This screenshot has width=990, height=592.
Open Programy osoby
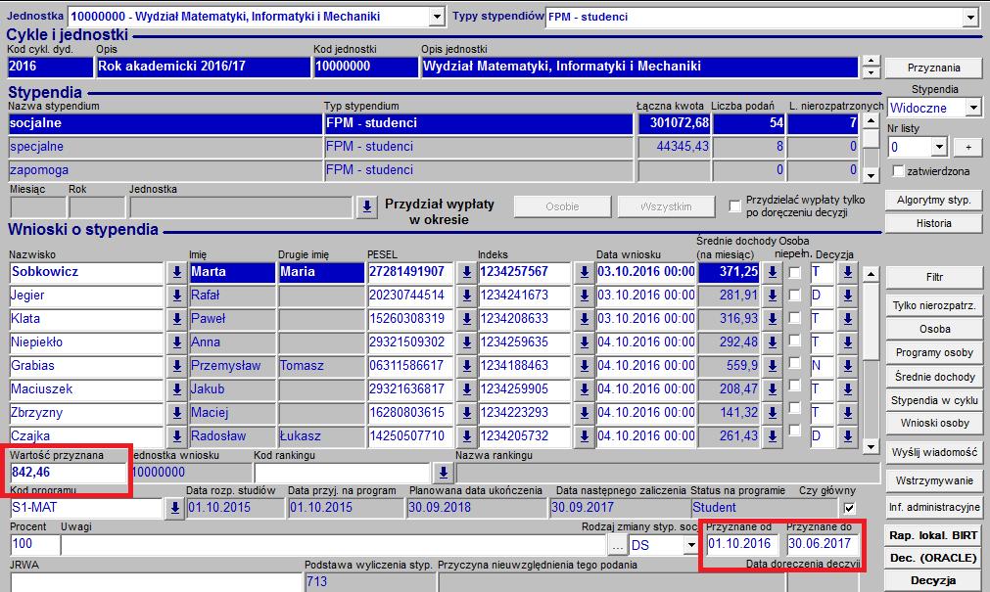(x=934, y=353)
